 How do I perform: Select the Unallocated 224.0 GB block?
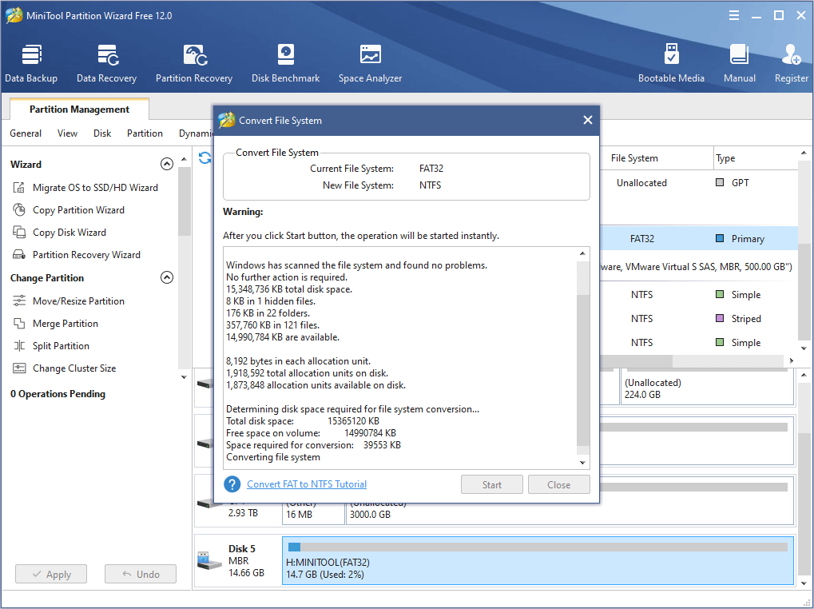coord(708,387)
